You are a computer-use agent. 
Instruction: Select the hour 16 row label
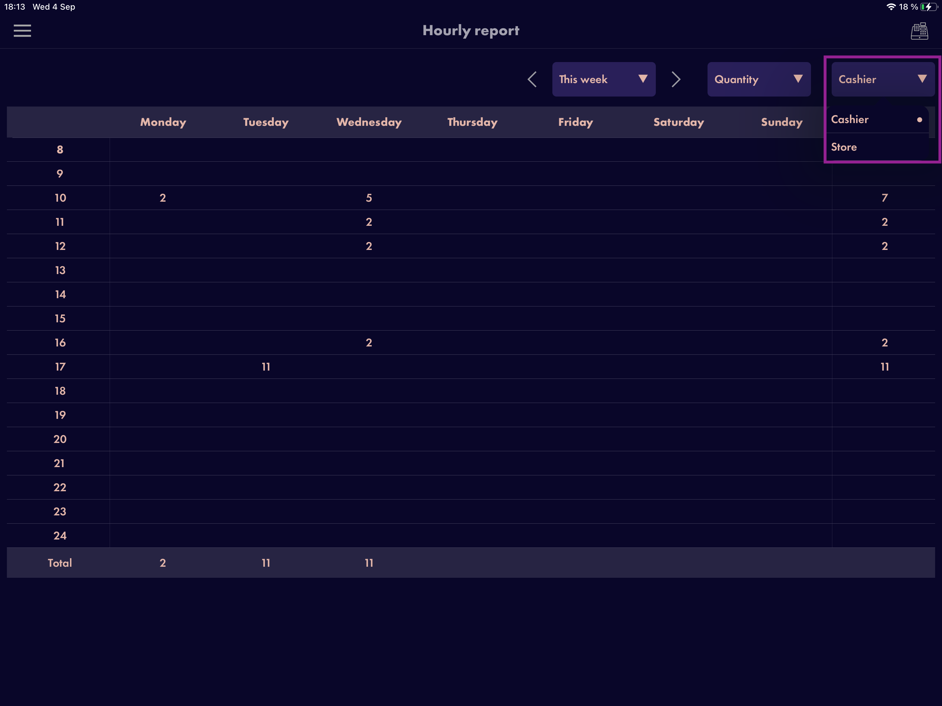coord(60,343)
